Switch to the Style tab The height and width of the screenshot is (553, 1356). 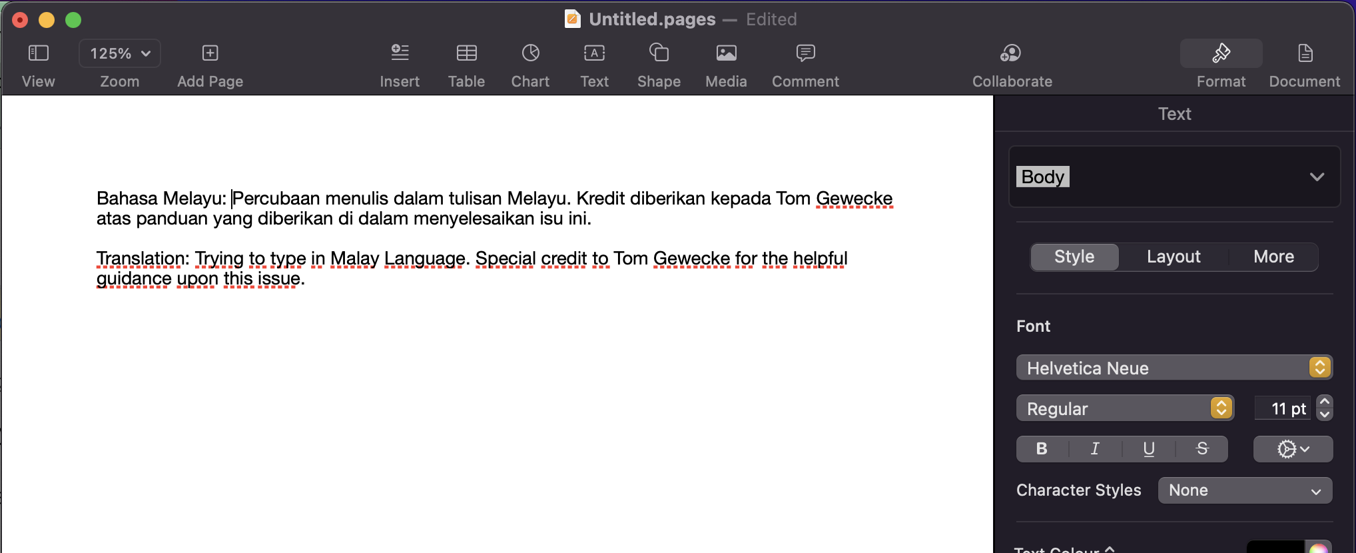tap(1074, 257)
